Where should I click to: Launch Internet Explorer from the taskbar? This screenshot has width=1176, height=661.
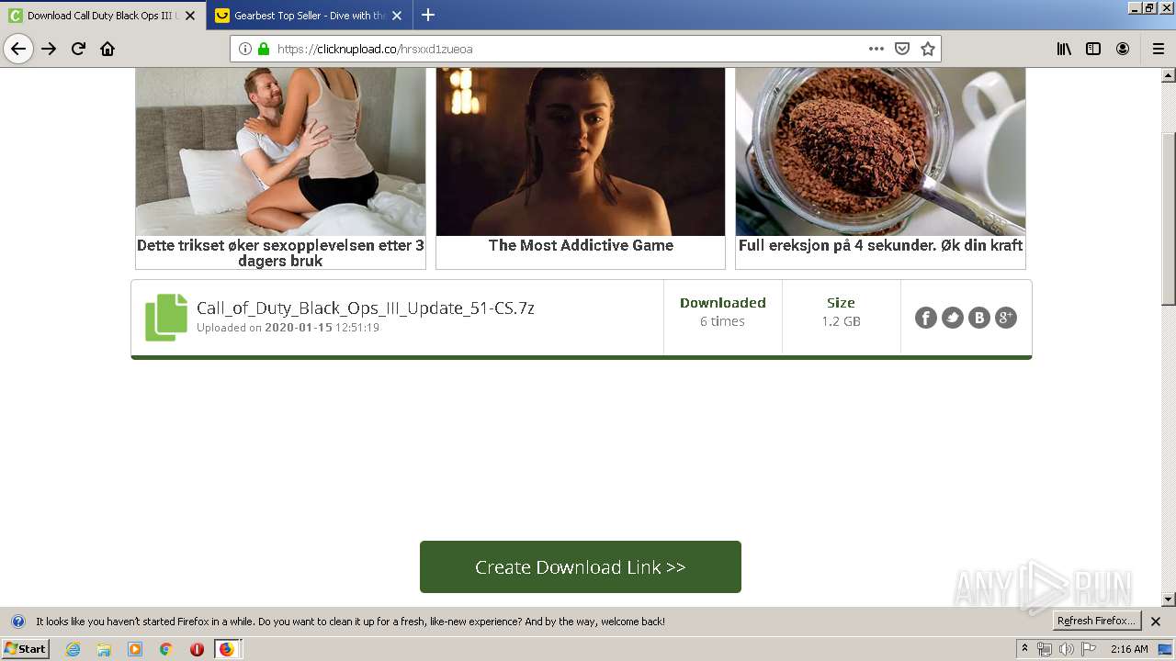pos(73,649)
